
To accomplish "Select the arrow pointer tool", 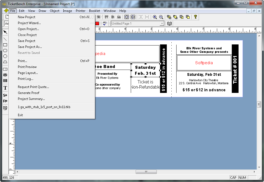I will (x=5, y=32).
